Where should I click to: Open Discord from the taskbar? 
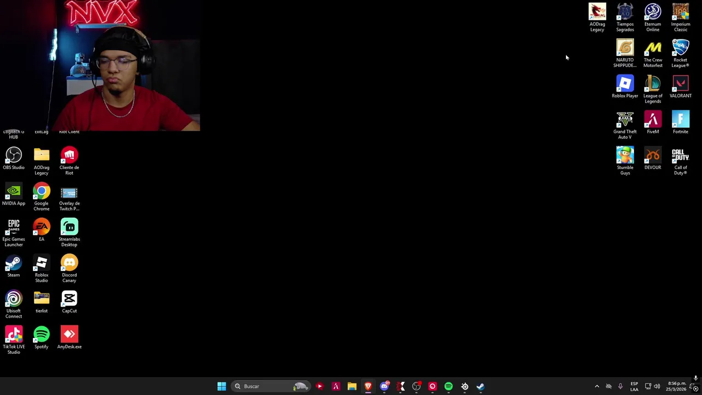(384, 386)
